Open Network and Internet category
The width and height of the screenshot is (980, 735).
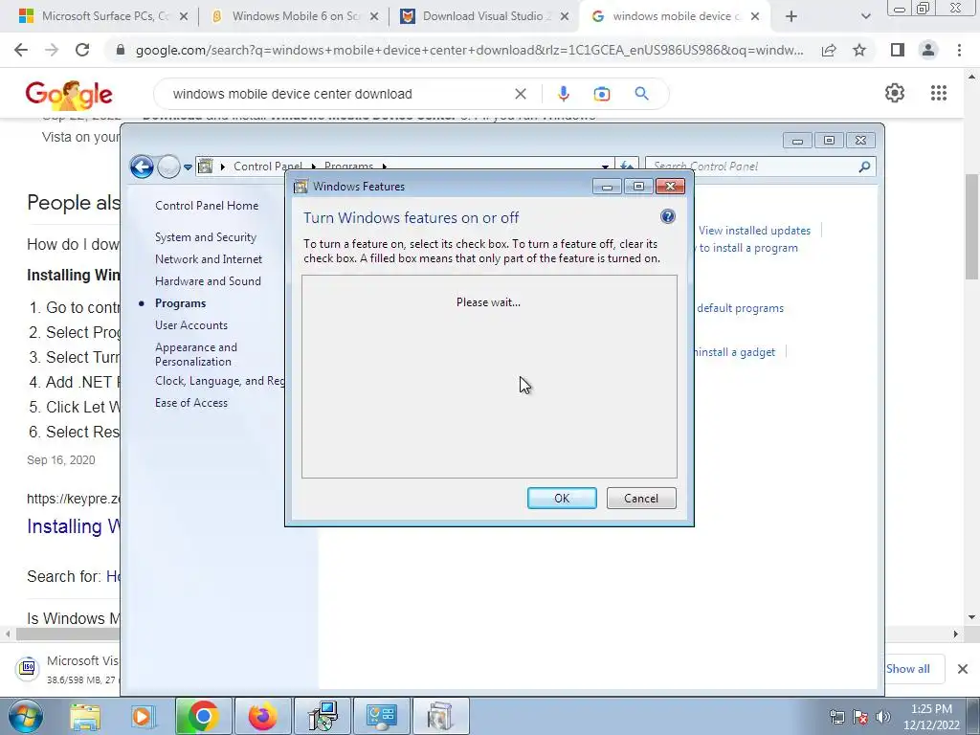click(x=208, y=258)
